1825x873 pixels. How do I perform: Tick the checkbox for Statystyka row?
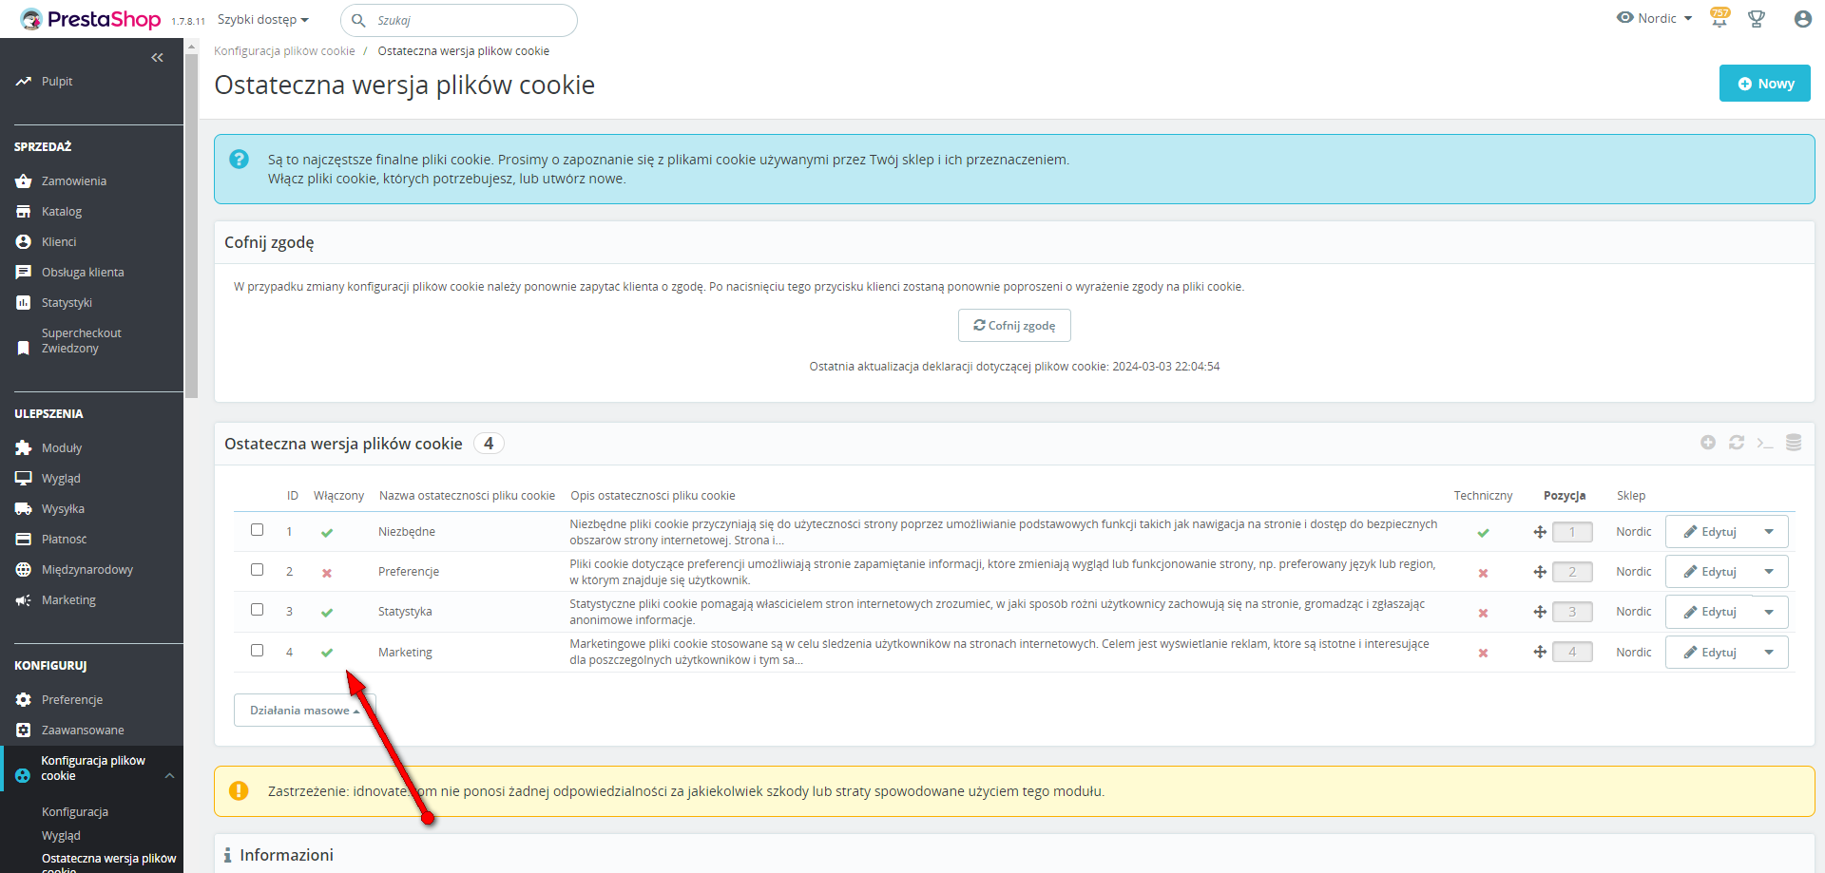point(257,610)
